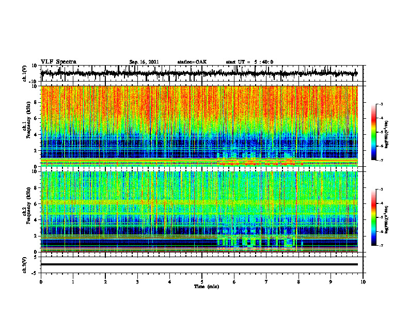Click the thick black ch.3 voltage line

pos(199,264)
